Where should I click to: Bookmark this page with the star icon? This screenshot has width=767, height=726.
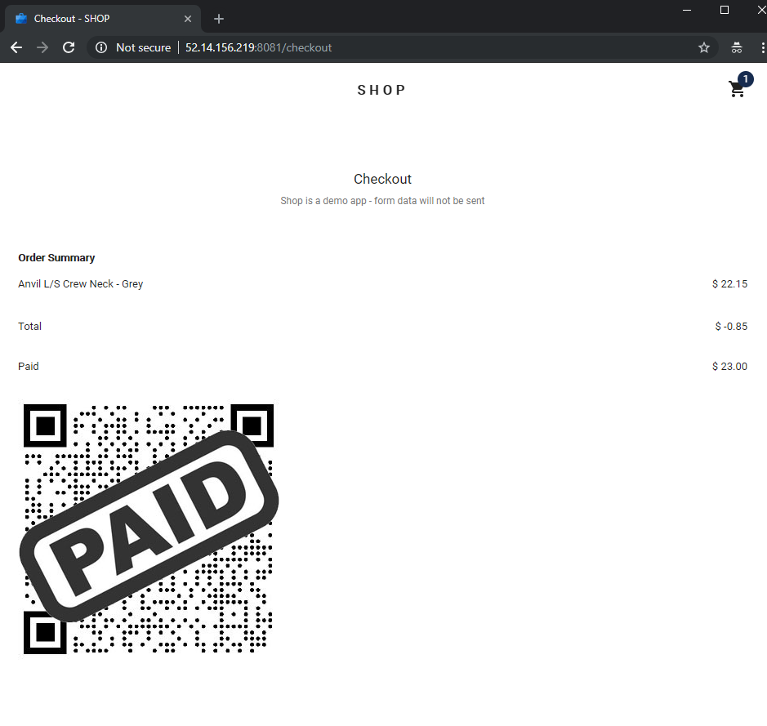(704, 47)
